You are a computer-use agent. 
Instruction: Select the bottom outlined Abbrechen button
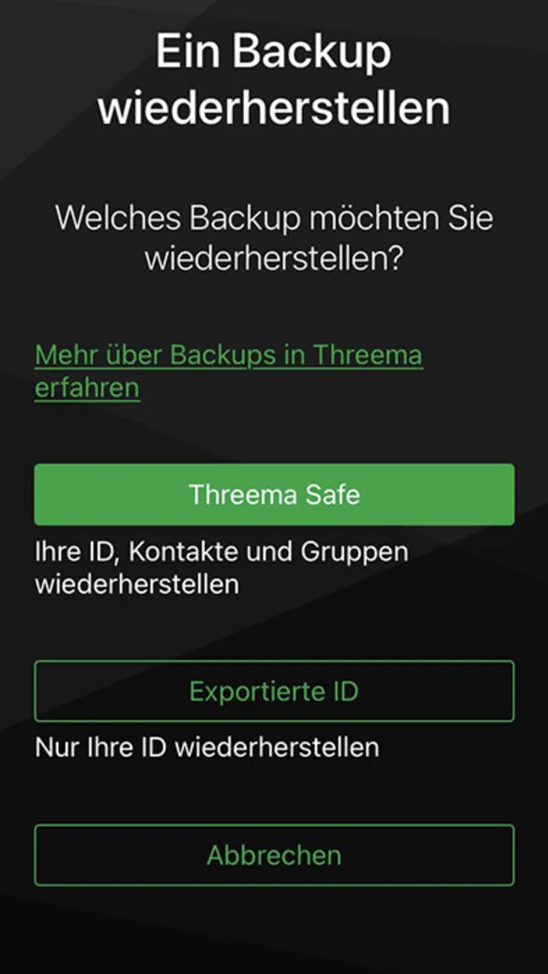click(x=274, y=855)
